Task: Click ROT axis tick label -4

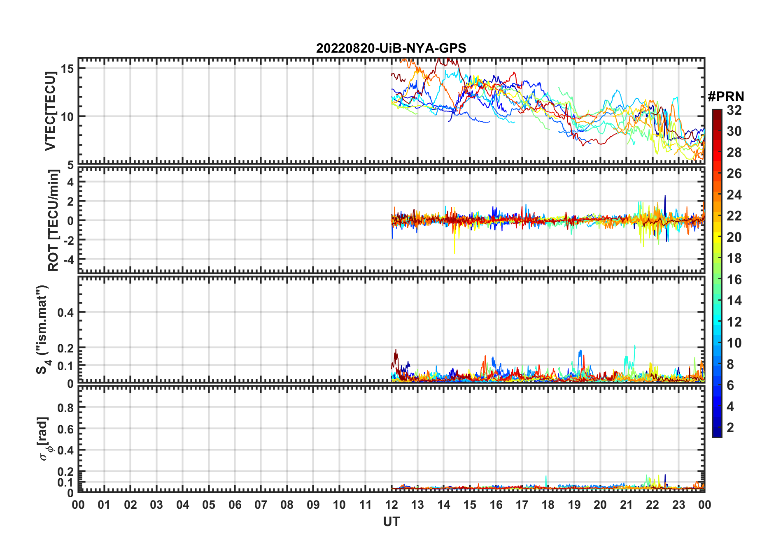Action: 70,260
